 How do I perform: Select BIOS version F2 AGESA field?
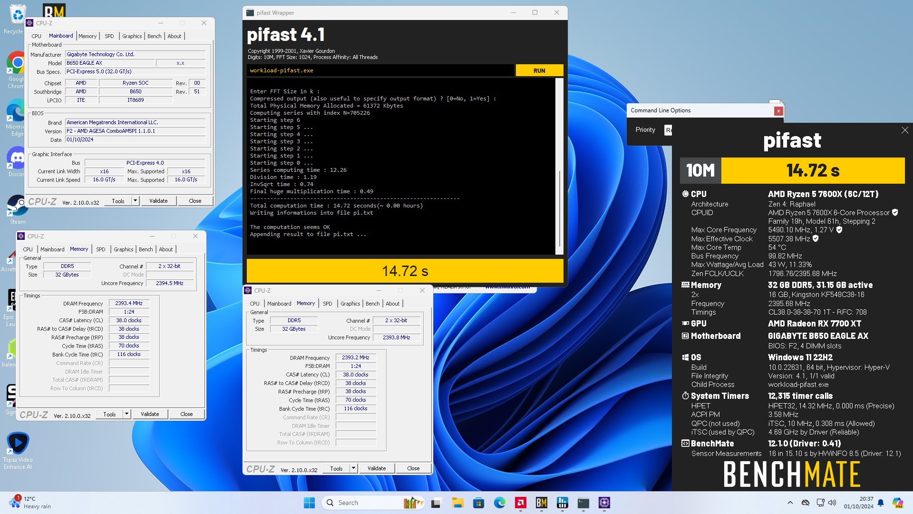(135, 131)
